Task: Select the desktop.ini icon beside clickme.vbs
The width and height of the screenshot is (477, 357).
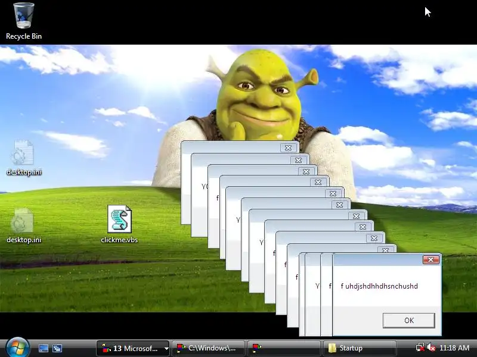Action: (23, 226)
